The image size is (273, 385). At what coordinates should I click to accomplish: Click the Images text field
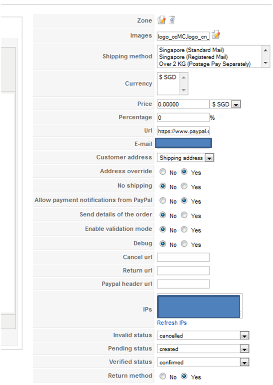click(x=183, y=36)
